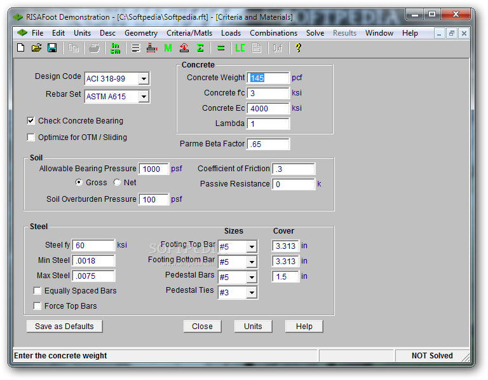This screenshot has height=380, width=488.
Task: Open loads with the red arrow icon
Action: pyautogui.click(x=184, y=48)
